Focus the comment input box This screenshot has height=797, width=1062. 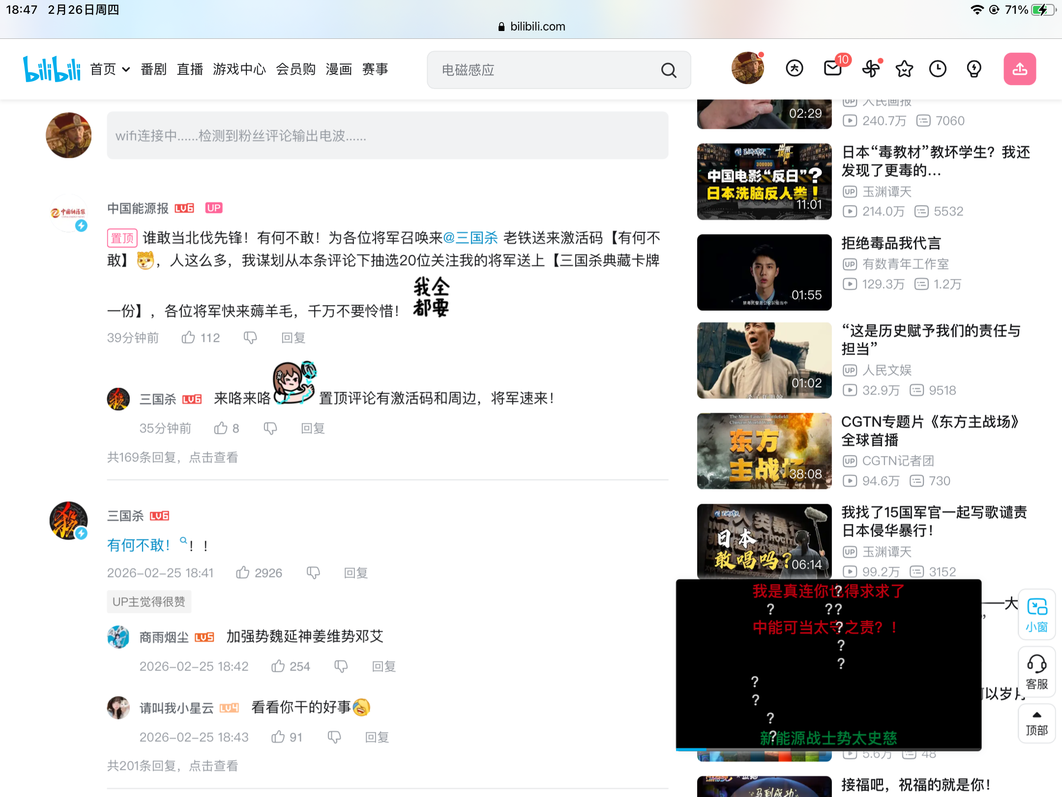(387, 136)
